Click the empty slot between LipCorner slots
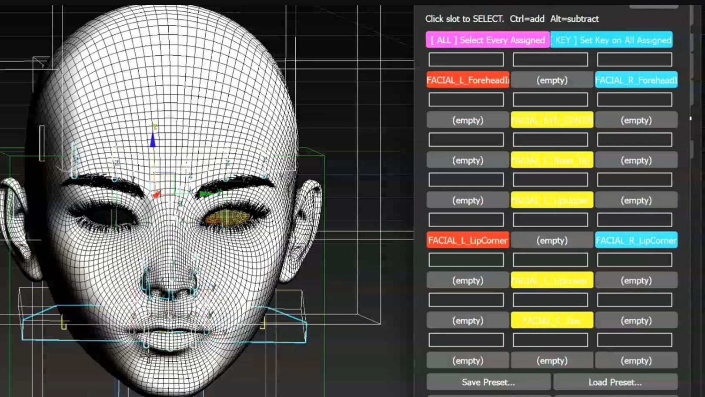Viewport: 705px width, 397px height. point(551,240)
